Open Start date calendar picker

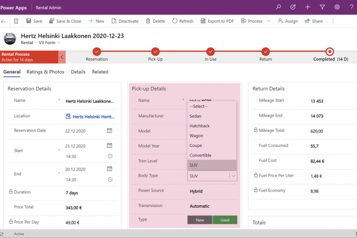click(x=109, y=146)
